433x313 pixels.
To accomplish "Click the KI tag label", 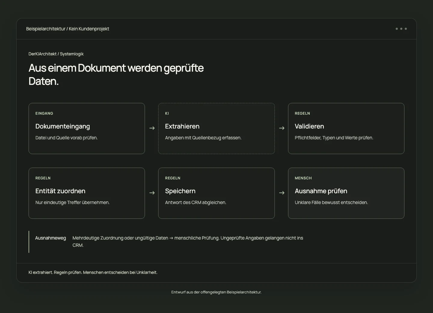I will tap(167, 113).
